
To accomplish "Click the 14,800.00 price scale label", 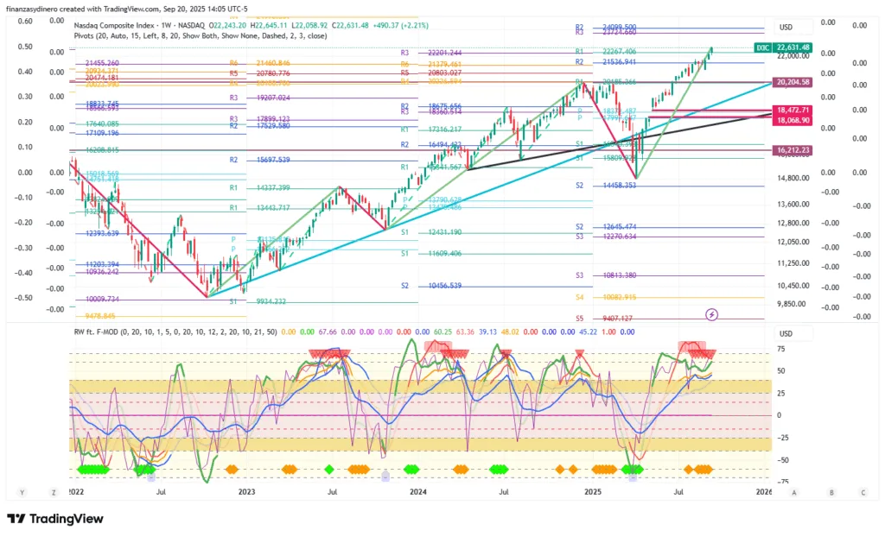I will (793, 178).
